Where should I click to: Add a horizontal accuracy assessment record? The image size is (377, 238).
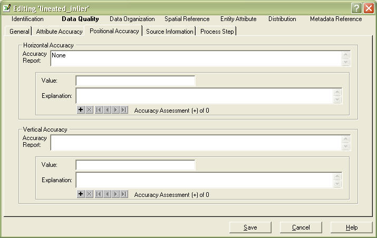[x=81, y=110]
